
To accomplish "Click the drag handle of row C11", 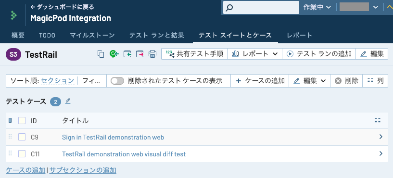I will tap(10, 153).
